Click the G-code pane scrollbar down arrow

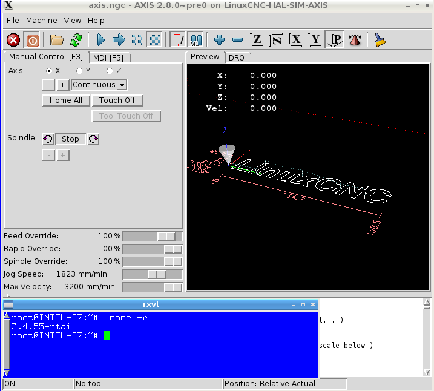(427, 372)
